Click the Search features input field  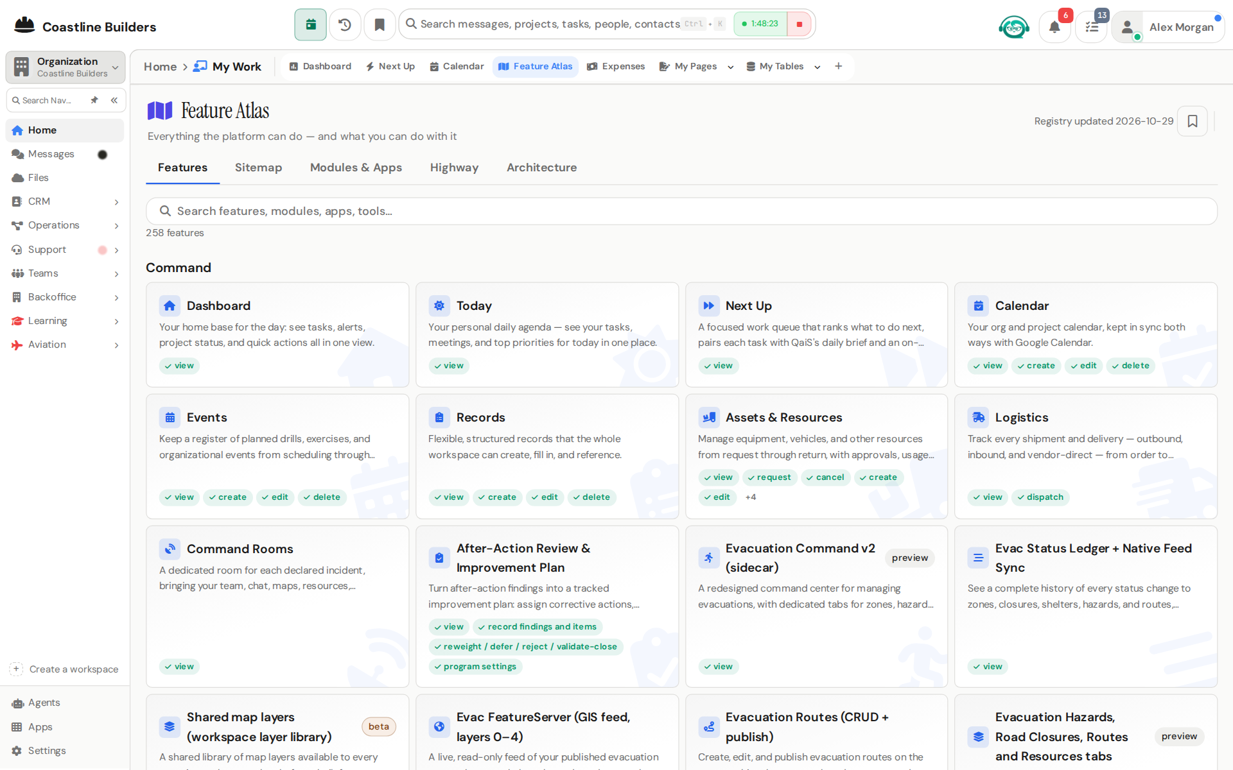tap(681, 211)
